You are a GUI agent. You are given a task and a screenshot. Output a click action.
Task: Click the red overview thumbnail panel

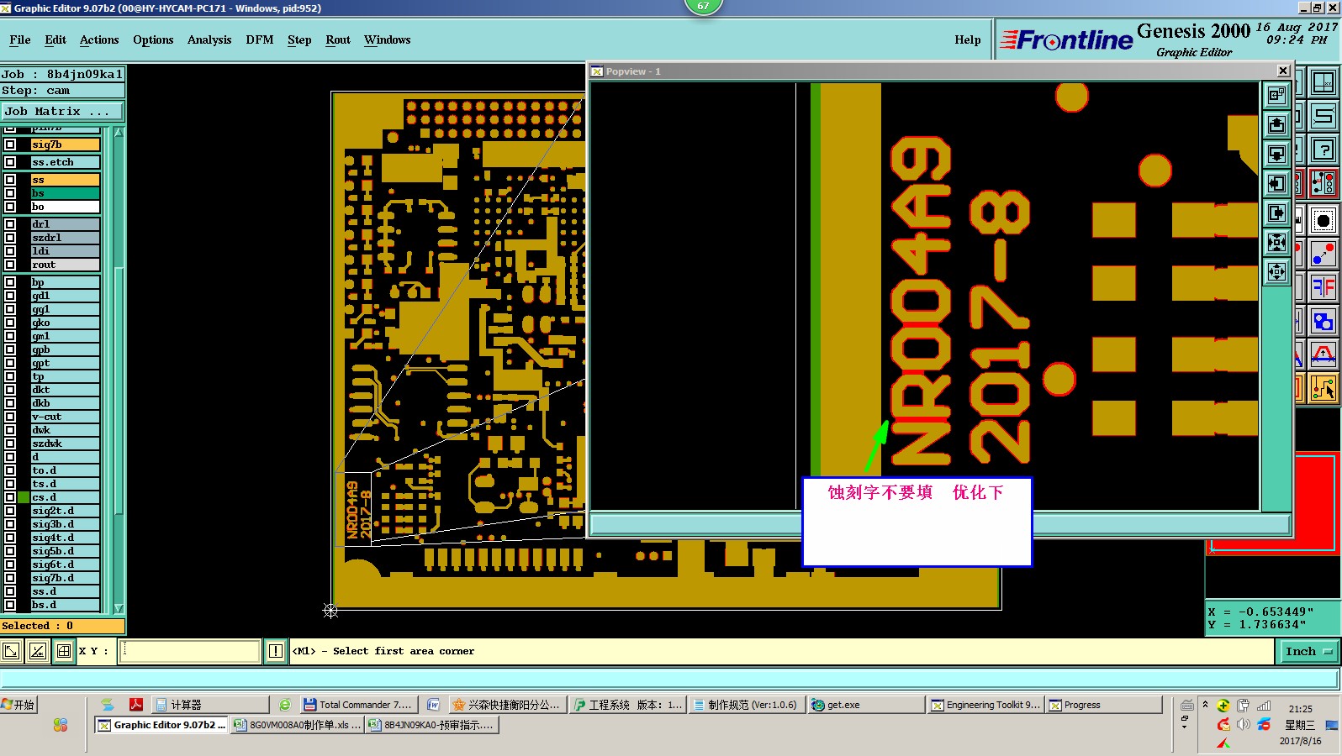click(1273, 503)
